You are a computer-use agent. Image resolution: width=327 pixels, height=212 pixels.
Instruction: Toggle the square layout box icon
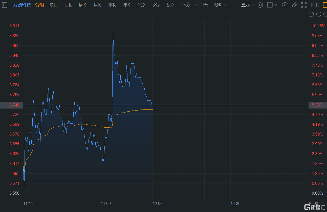click(270, 5)
